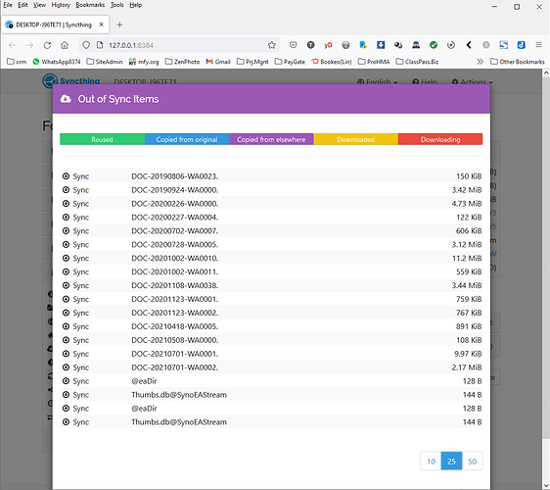Open the Bookeo(Lin) bookmark
Viewport: 550px width, 490px height.
point(332,62)
